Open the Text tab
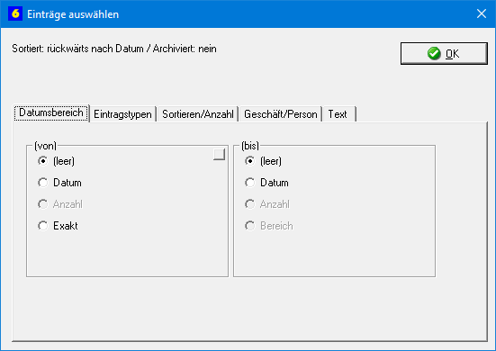 [x=338, y=113]
